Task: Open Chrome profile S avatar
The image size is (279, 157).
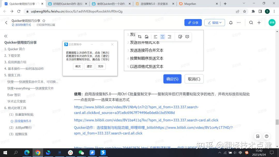Action: [267, 11]
